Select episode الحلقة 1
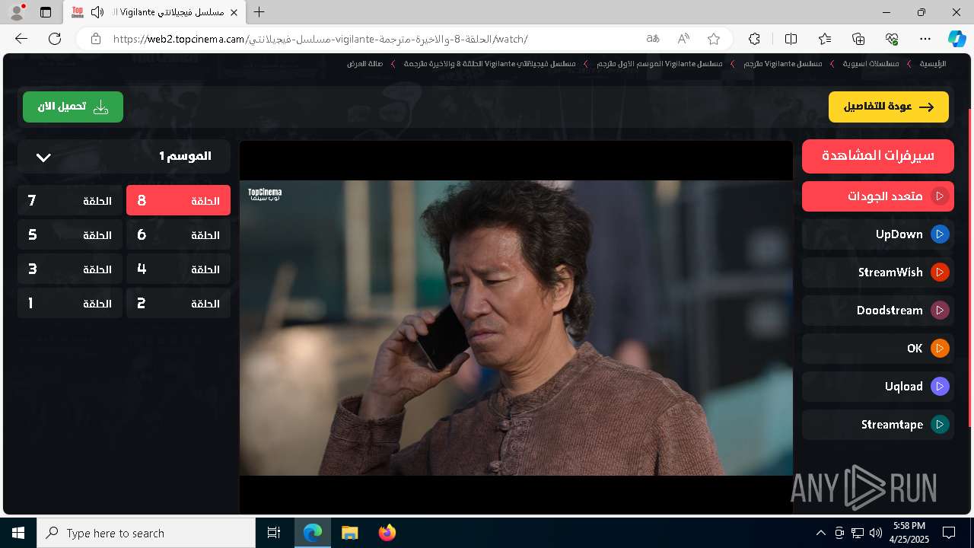Screen dimensions: 974x548 (69, 303)
